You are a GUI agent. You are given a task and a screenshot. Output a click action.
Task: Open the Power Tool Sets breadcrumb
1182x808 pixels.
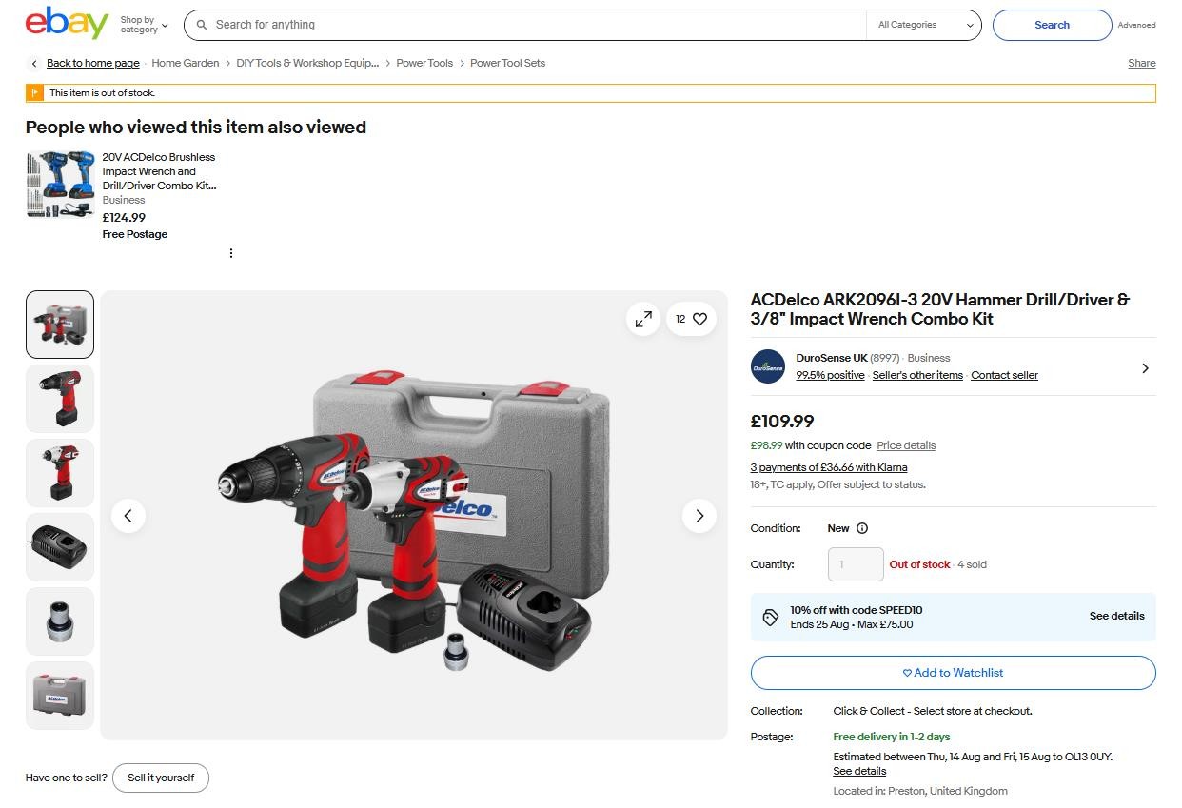coord(508,63)
